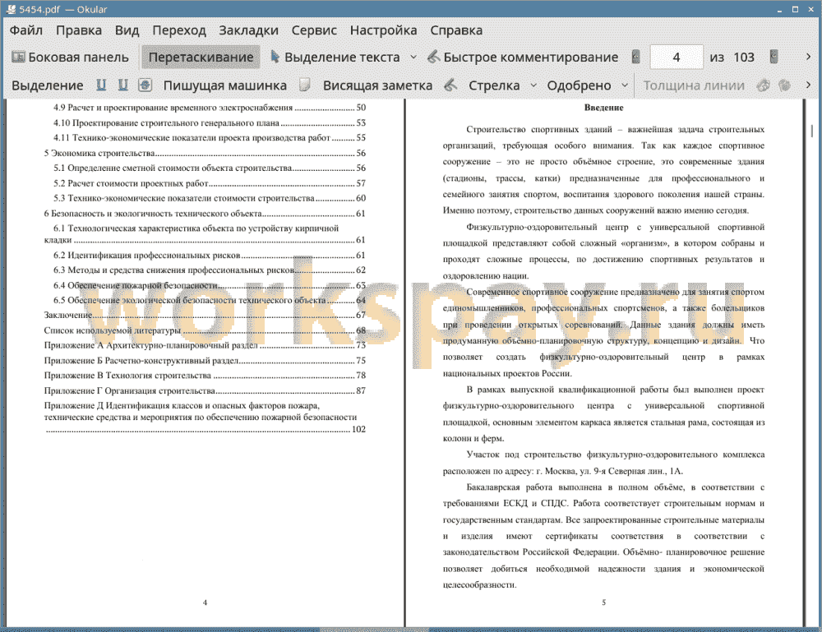Select the Висящая заметка pop-up note tool

tap(377, 85)
